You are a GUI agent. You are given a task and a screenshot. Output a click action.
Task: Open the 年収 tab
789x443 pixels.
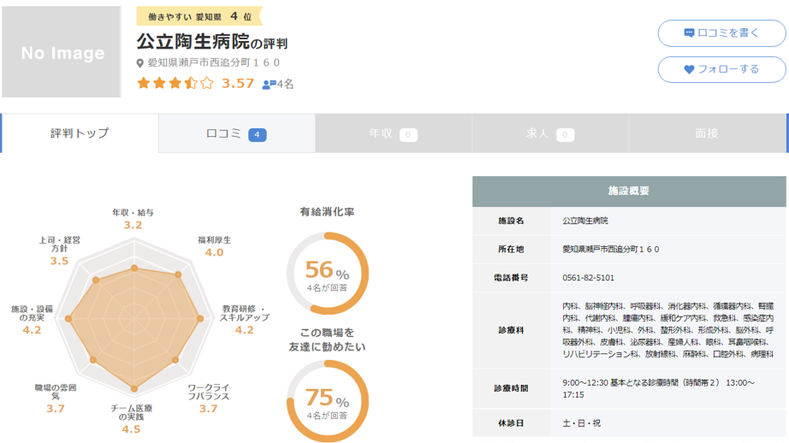click(394, 133)
